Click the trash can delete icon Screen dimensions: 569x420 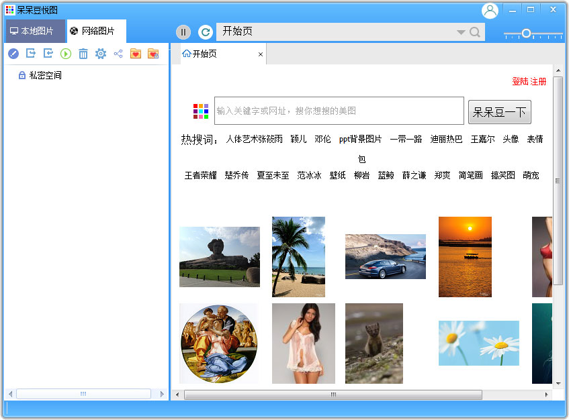click(83, 54)
